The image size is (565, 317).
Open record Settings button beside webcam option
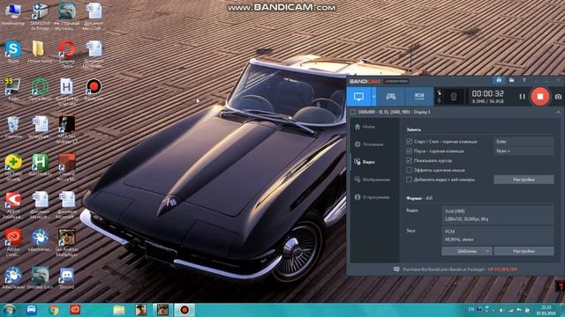524,180
